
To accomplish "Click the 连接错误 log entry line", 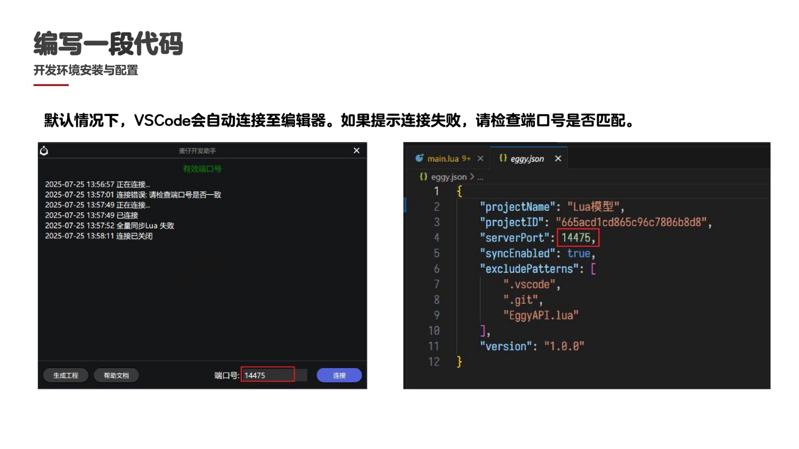I will 133,195.
